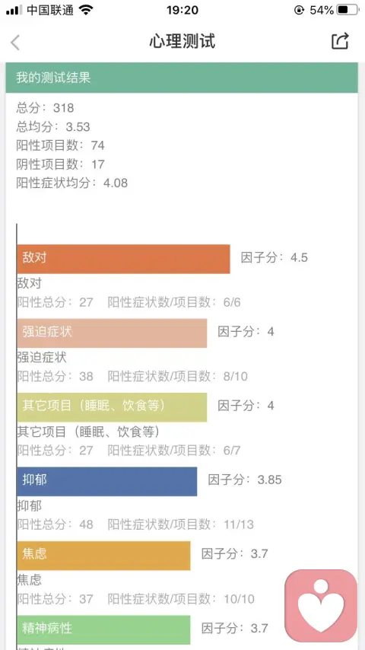The width and height of the screenshot is (365, 650).
Task: Tap the 我的测试结果 green header
Action: [x=182, y=78]
